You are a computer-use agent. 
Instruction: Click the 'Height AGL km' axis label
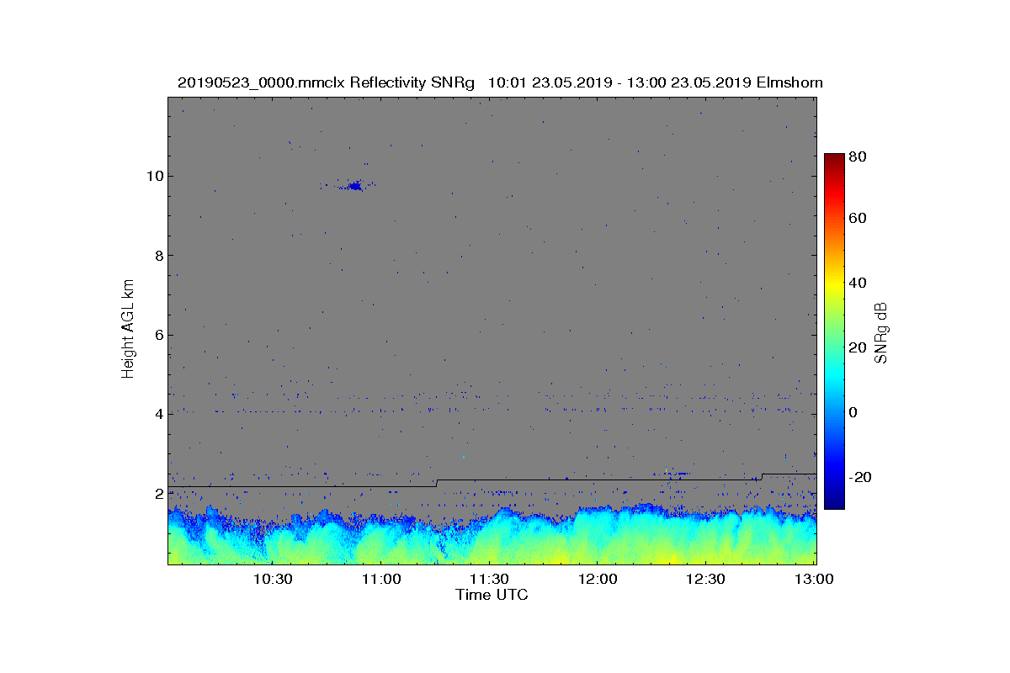(x=128, y=330)
